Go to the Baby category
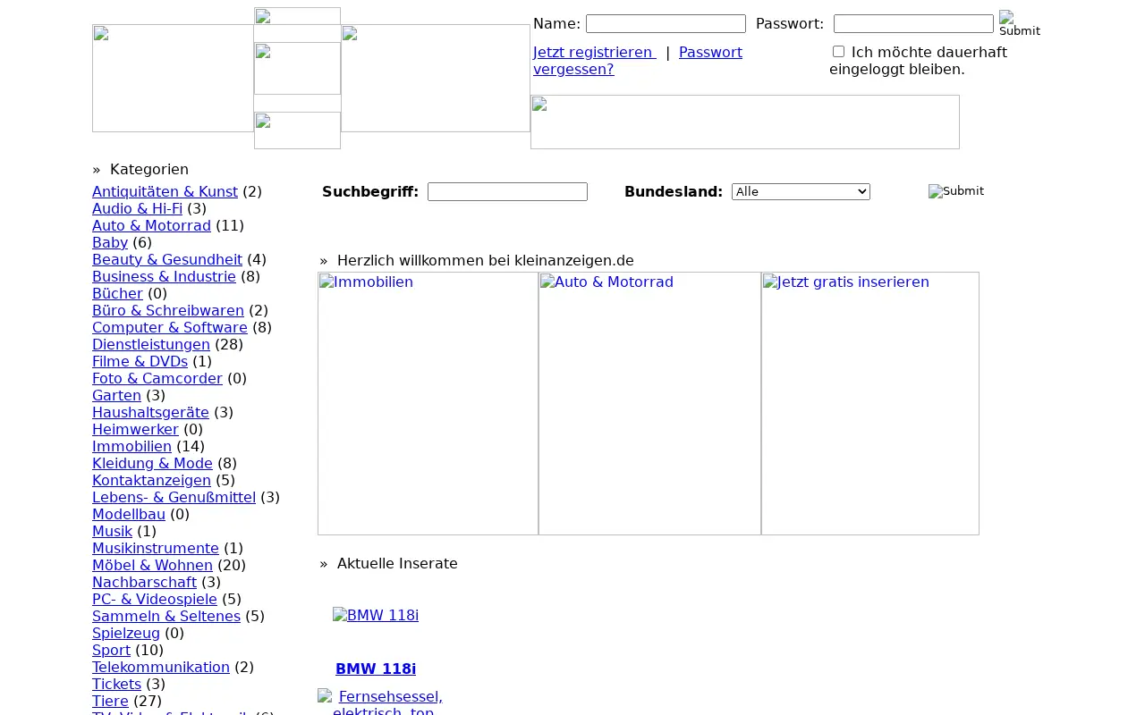This screenshot has width=1145, height=715. coord(110,242)
